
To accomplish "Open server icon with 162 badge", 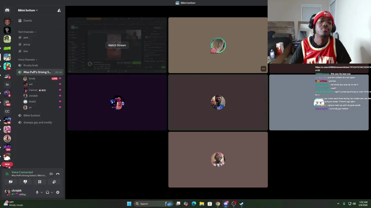I will pos(7,103).
